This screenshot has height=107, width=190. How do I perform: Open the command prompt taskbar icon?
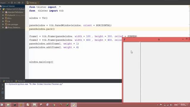[x=15, y=105]
